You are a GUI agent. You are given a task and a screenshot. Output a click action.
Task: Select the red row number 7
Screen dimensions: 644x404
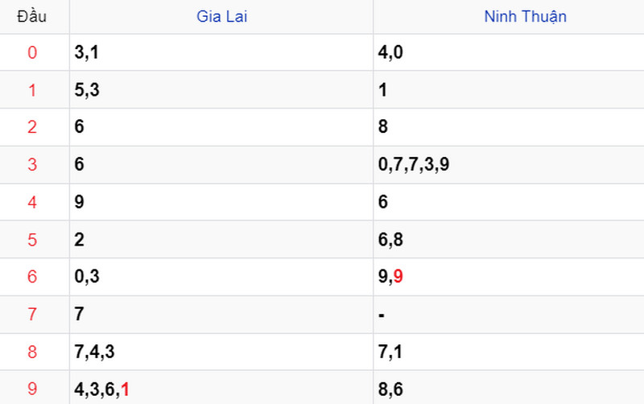tap(32, 315)
